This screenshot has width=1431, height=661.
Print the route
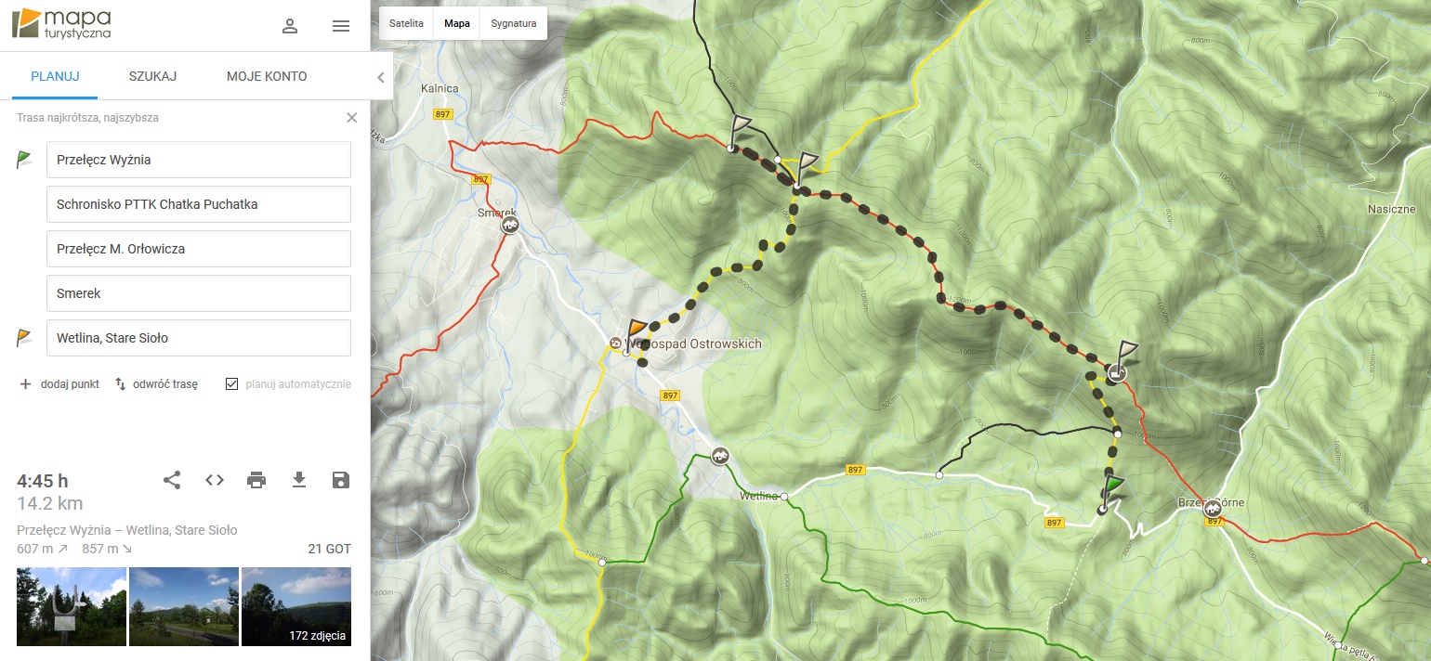point(256,480)
